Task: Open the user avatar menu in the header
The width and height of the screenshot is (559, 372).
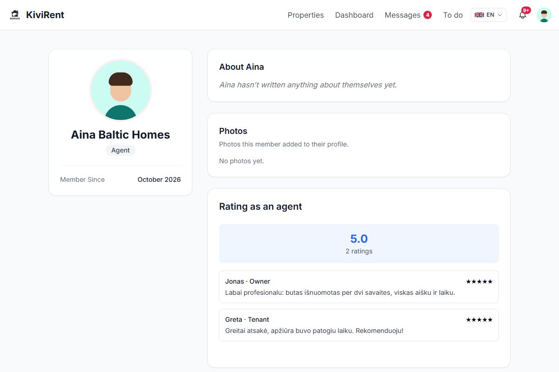Action: pos(544,15)
